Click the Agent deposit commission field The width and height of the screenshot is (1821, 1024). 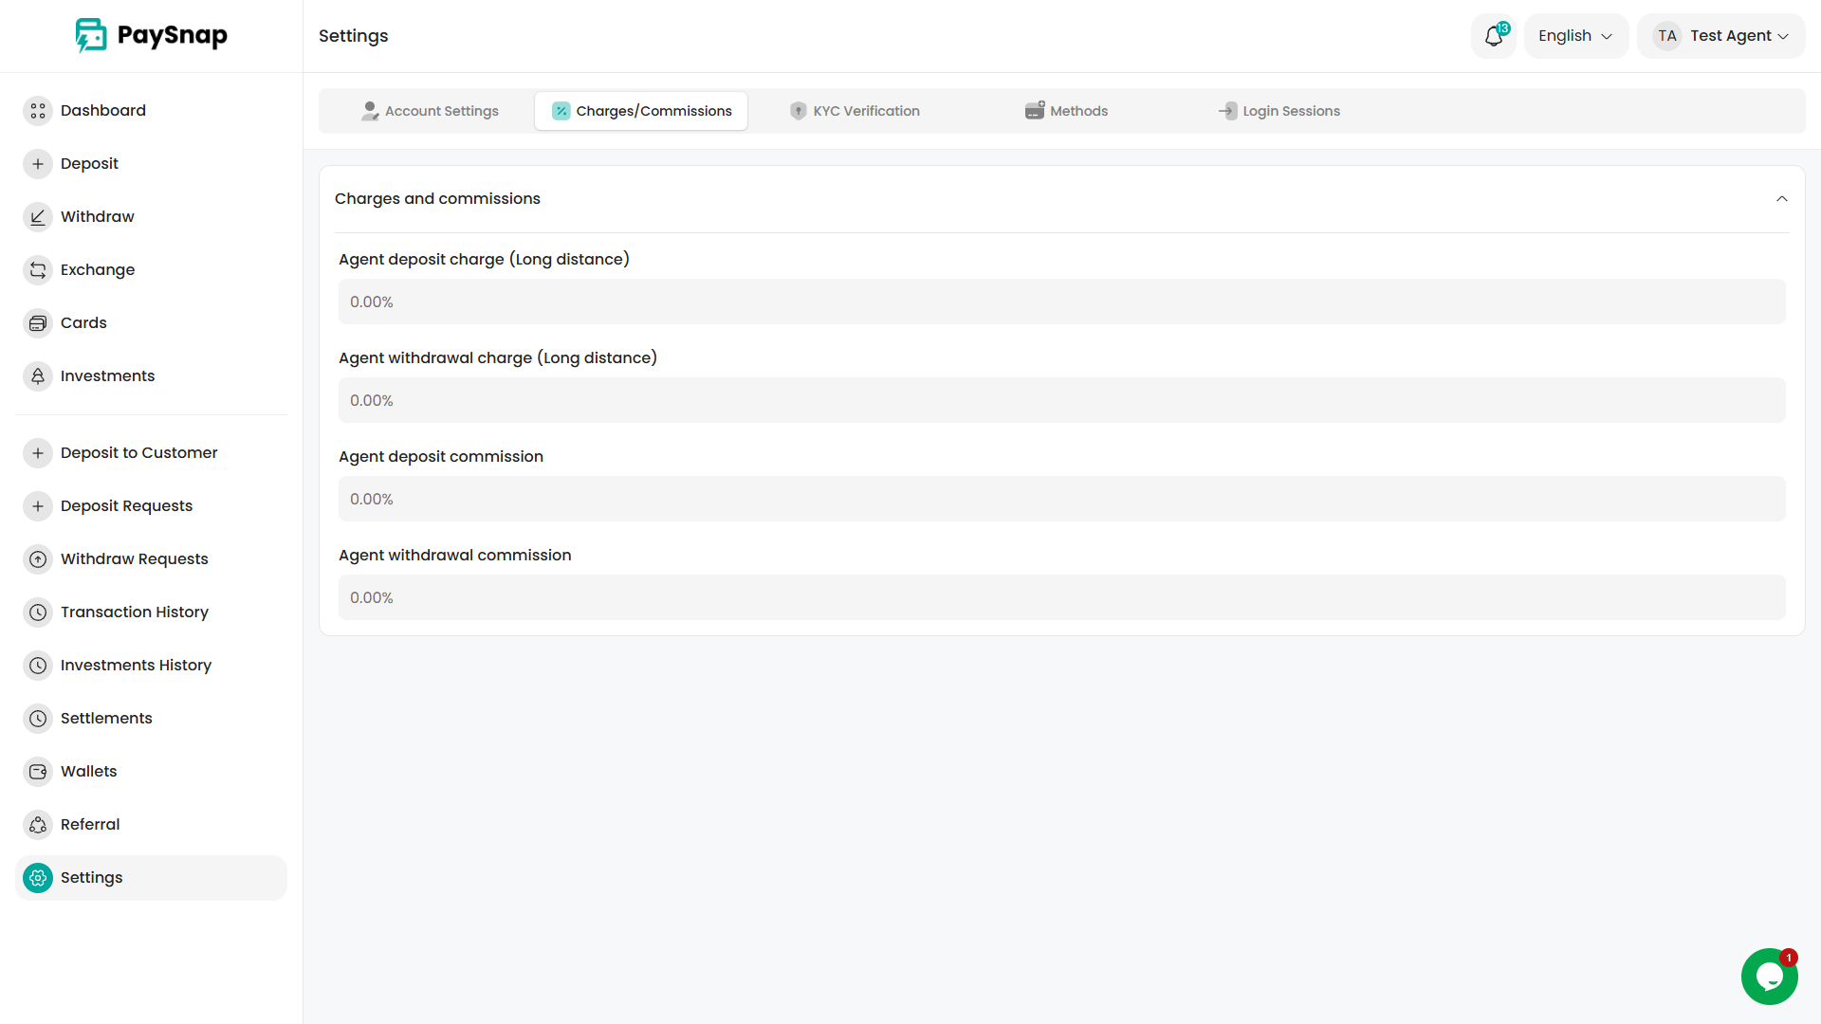tap(1061, 499)
